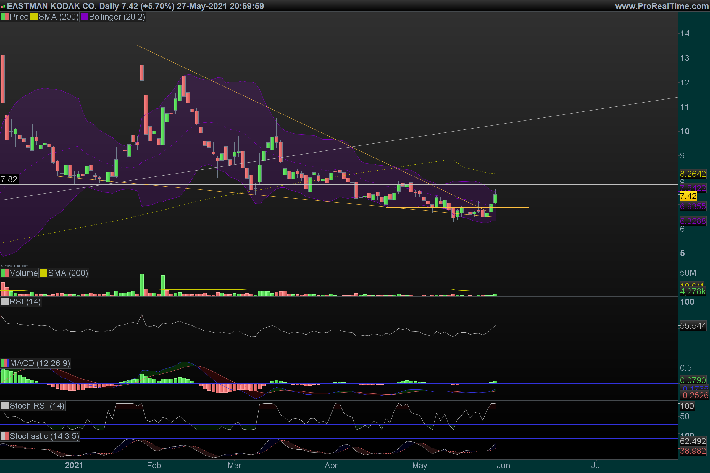This screenshot has width=710, height=473.
Task: Click the May label on time axis
Action: 419,465
